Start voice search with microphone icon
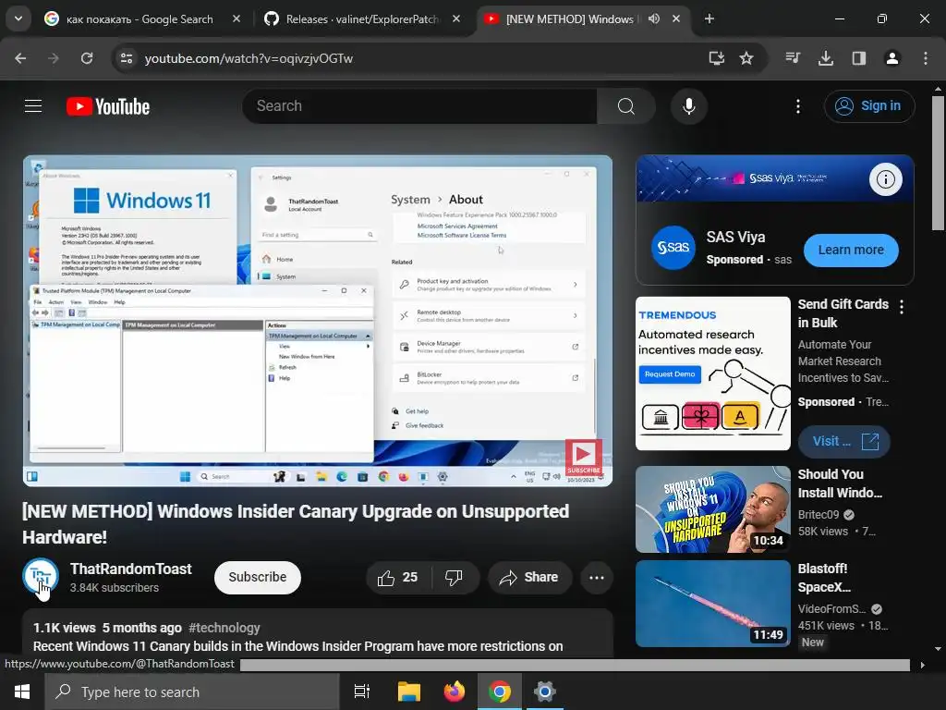Image resolution: width=946 pixels, height=710 pixels. (688, 106)
